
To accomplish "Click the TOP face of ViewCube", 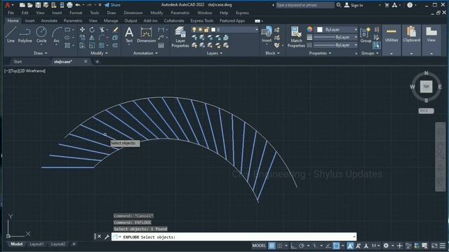I will pyautogui.click(x=426, y=87).
